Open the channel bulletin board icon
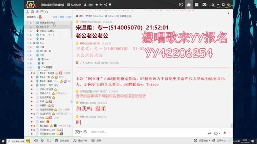 point(42,12)
